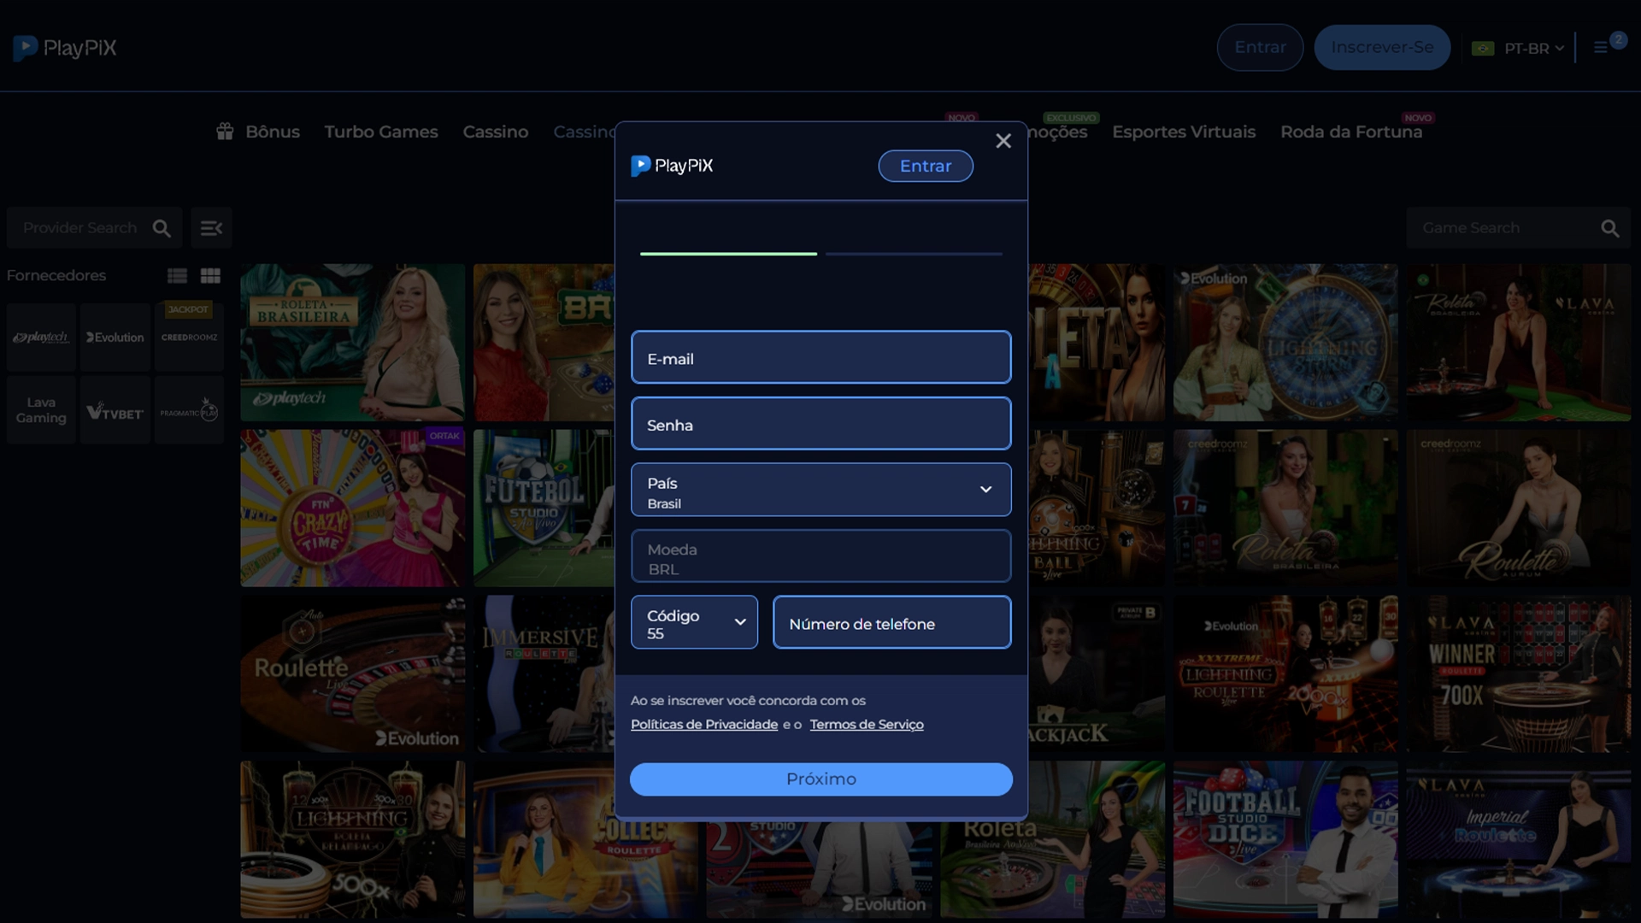Click the Entrar button in dialog header
The image size is (1641, 923).
926,166
